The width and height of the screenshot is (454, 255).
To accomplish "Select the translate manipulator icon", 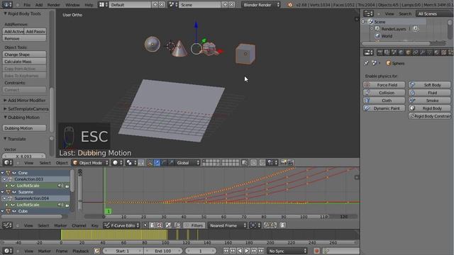I will click(x=157, y=162).
